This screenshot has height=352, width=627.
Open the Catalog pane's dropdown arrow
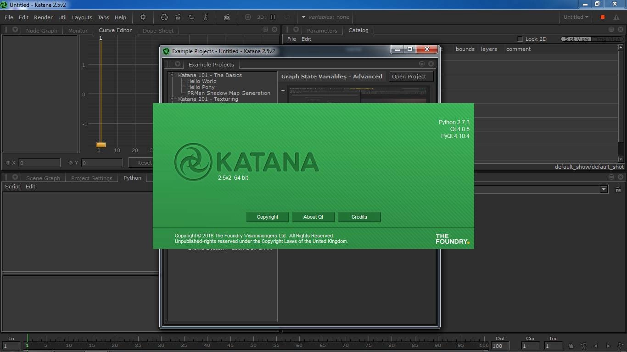coord(296,29)
